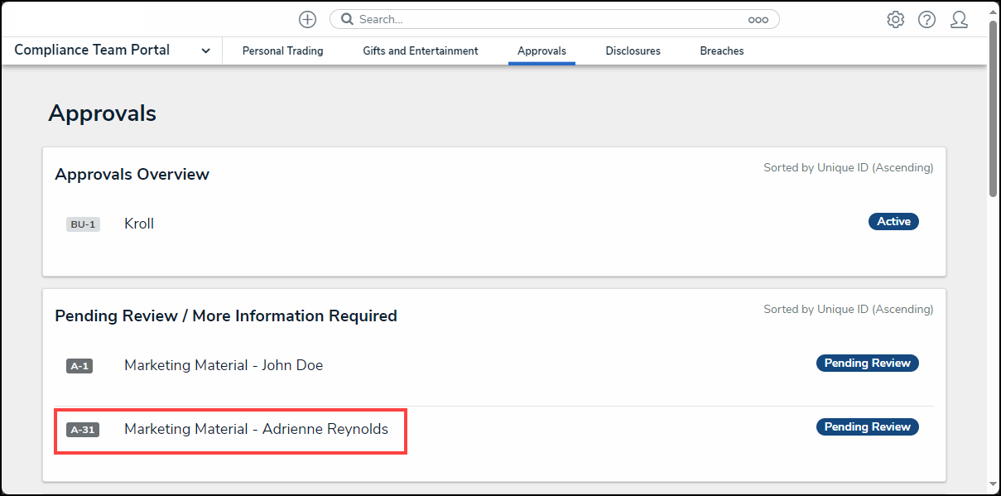Open the gear settings icon
The image size is (1001, 496).
[x=895, y=20]
